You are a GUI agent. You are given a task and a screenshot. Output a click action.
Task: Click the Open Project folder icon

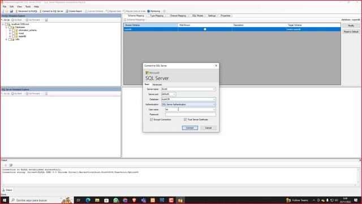[x=7, y=11]
